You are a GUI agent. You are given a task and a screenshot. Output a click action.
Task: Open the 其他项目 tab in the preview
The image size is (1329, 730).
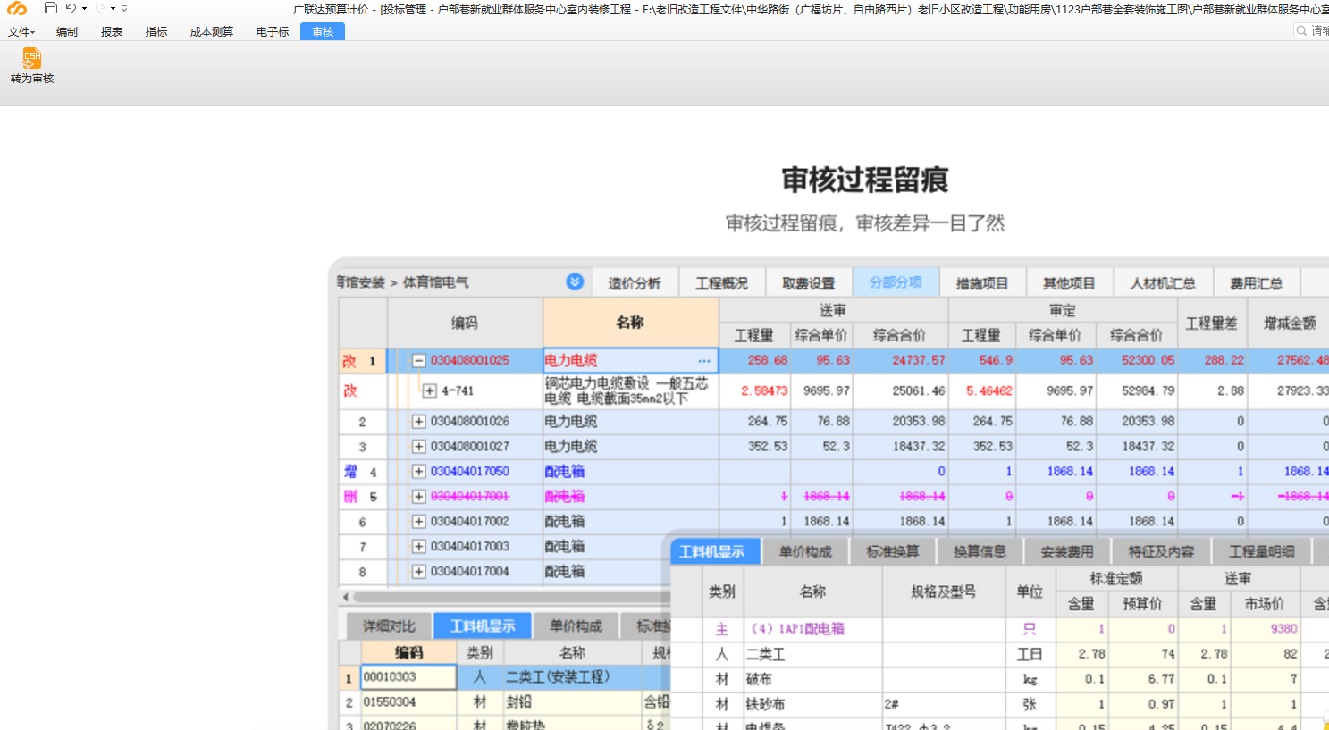tap(1069, 283)
